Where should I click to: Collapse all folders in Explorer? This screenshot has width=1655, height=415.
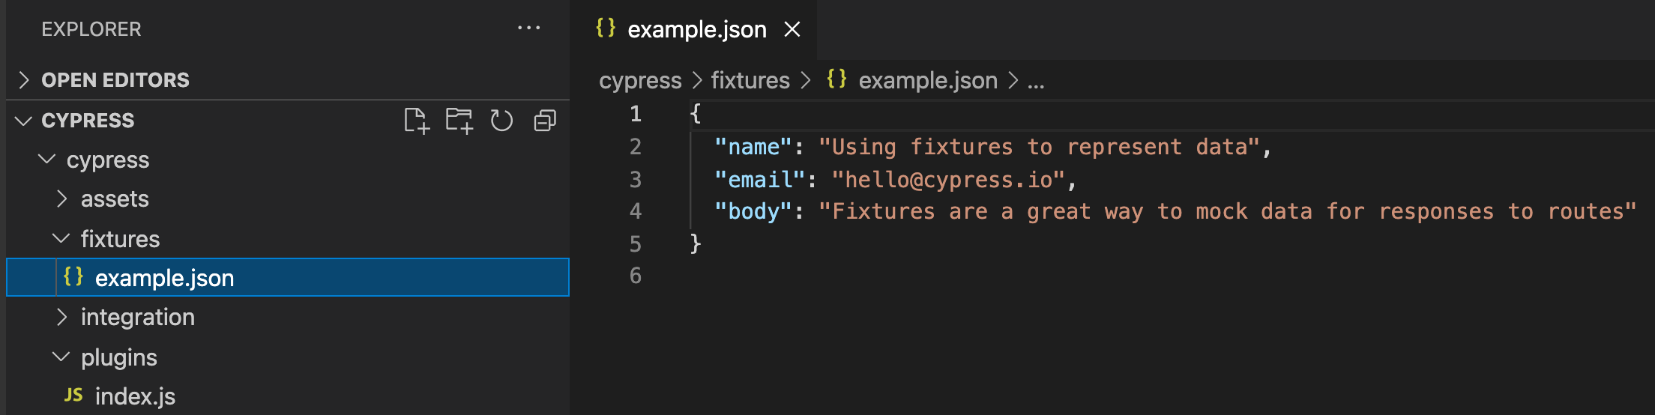tap(545, 121)
